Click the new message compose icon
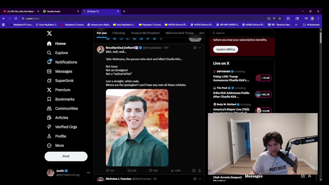The image size is (329, 185). [x=303, y=176]
